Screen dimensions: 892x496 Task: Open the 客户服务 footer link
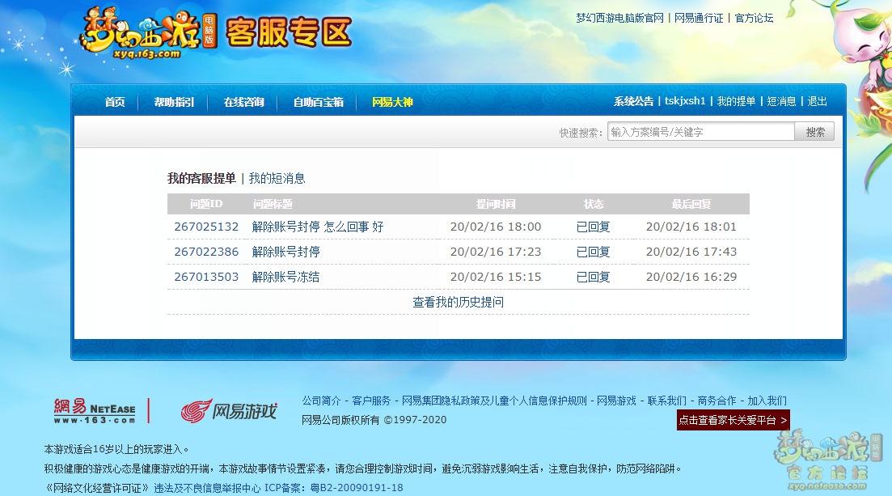371,401
